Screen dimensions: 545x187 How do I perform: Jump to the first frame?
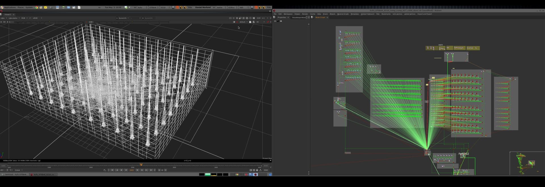[x=112, y=170]
